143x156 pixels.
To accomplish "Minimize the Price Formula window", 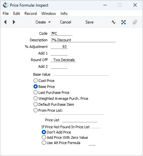I will (x=105, y=5).
